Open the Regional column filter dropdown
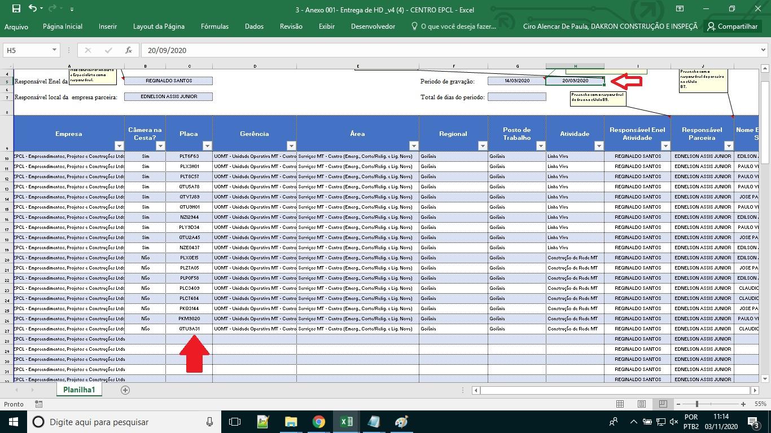Viewport: 771px width, 433px height. tap(483, 146)
